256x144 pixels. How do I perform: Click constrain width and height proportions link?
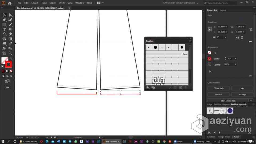pos(251,29)
